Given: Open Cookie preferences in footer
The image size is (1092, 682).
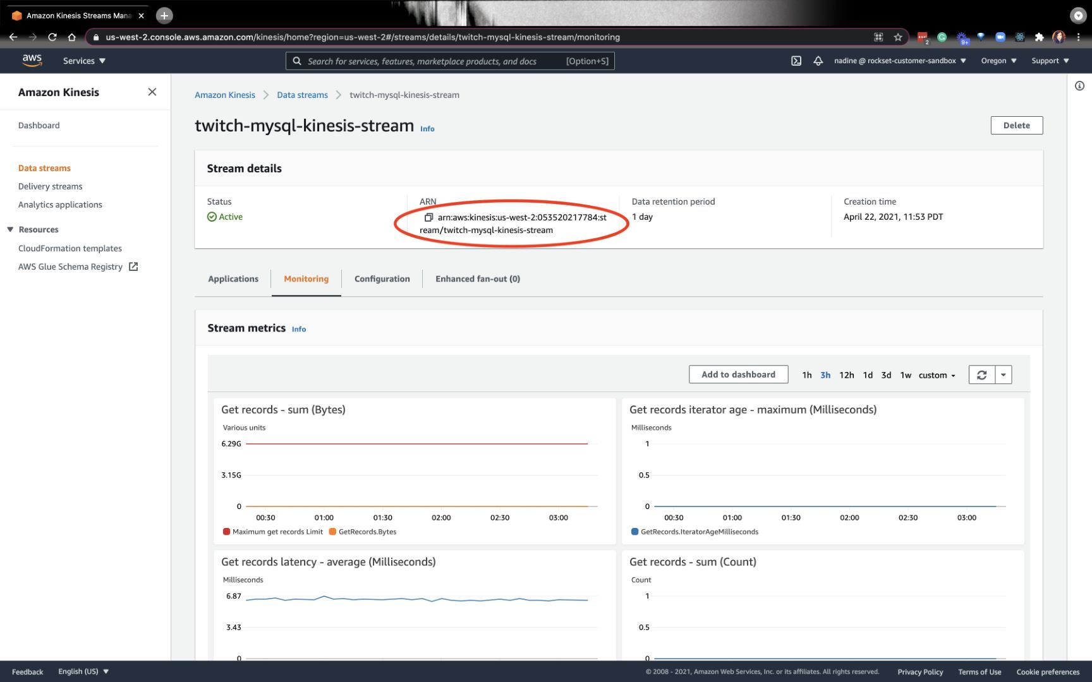Looking at the screenshot, I should coord(1048,672).
